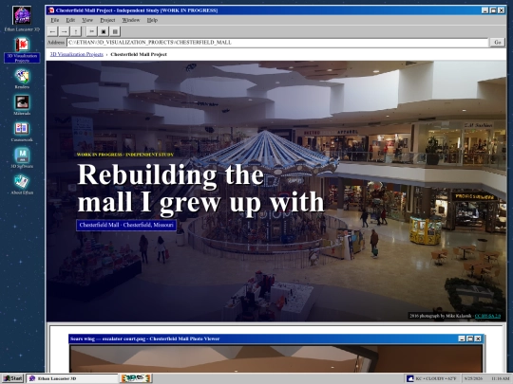The height and width of the screenshot is (384, 513).
Task: Follow the 3D Visualization Projects breadcrumb link
Action: 77,54
